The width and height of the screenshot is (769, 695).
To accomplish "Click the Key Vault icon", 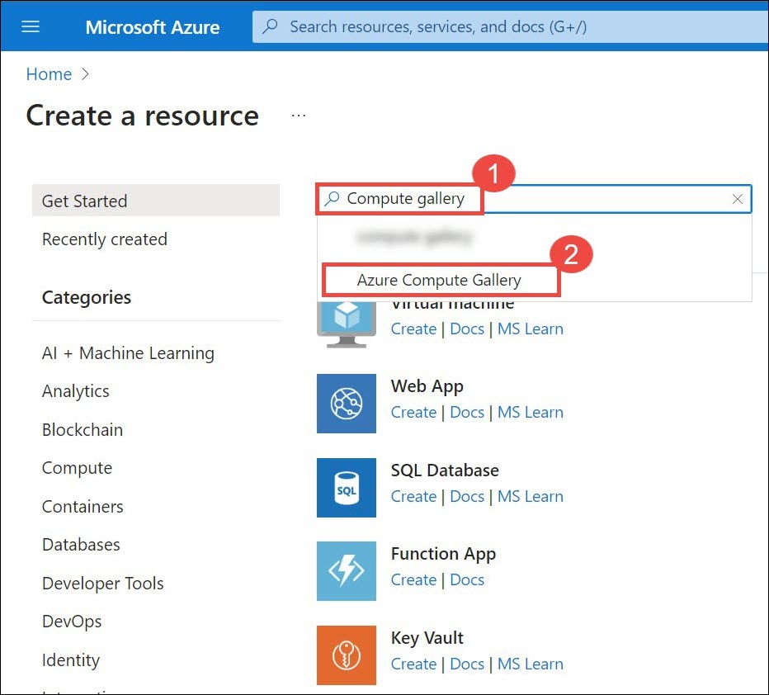I will tap(347, 655).
